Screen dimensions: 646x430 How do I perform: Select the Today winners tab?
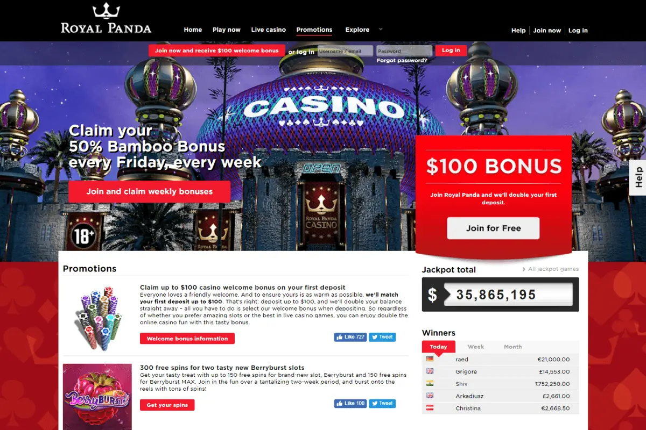(x=438, y=347)
